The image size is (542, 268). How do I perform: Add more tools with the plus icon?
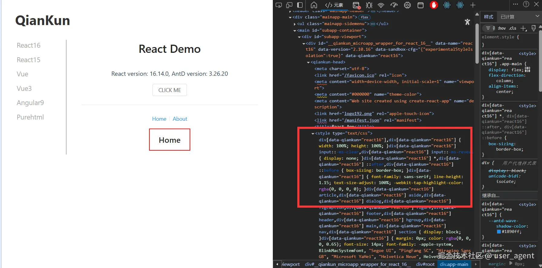coord(473,5)
